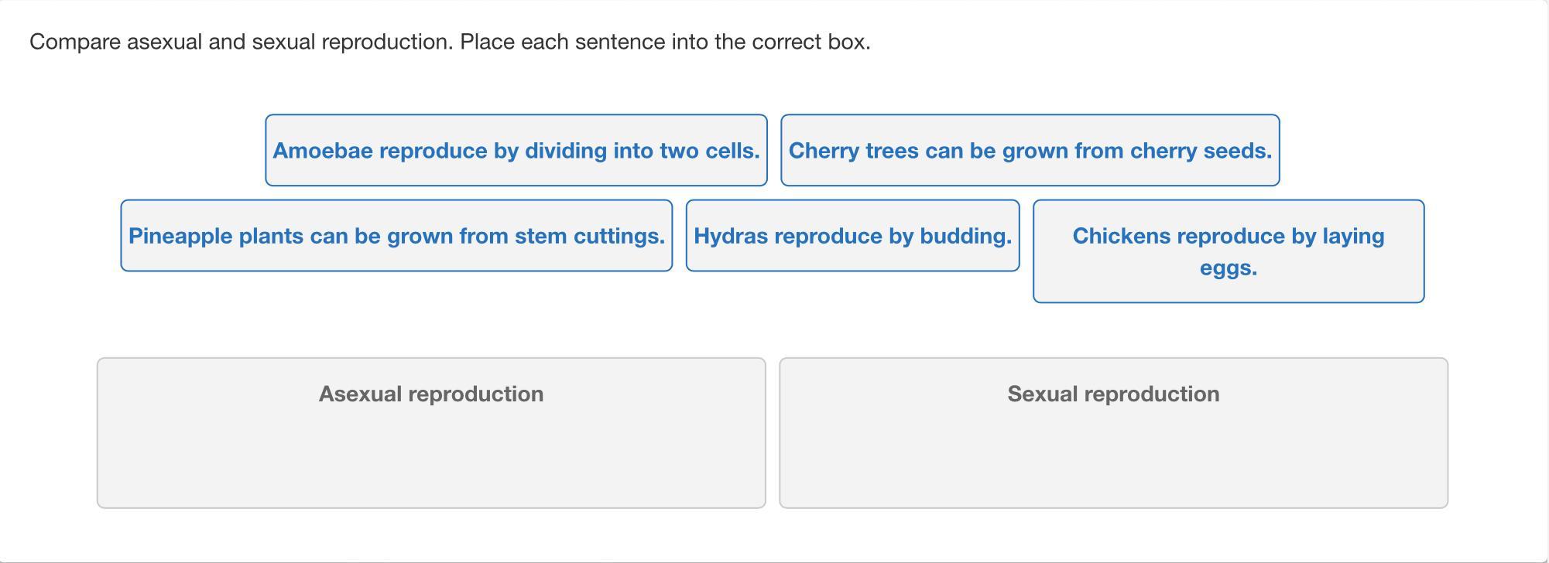Click the Sexual reproduction box heading
Viewport: 1549px width, 563px height.
pyautogui.click(x=1113, y=394)
